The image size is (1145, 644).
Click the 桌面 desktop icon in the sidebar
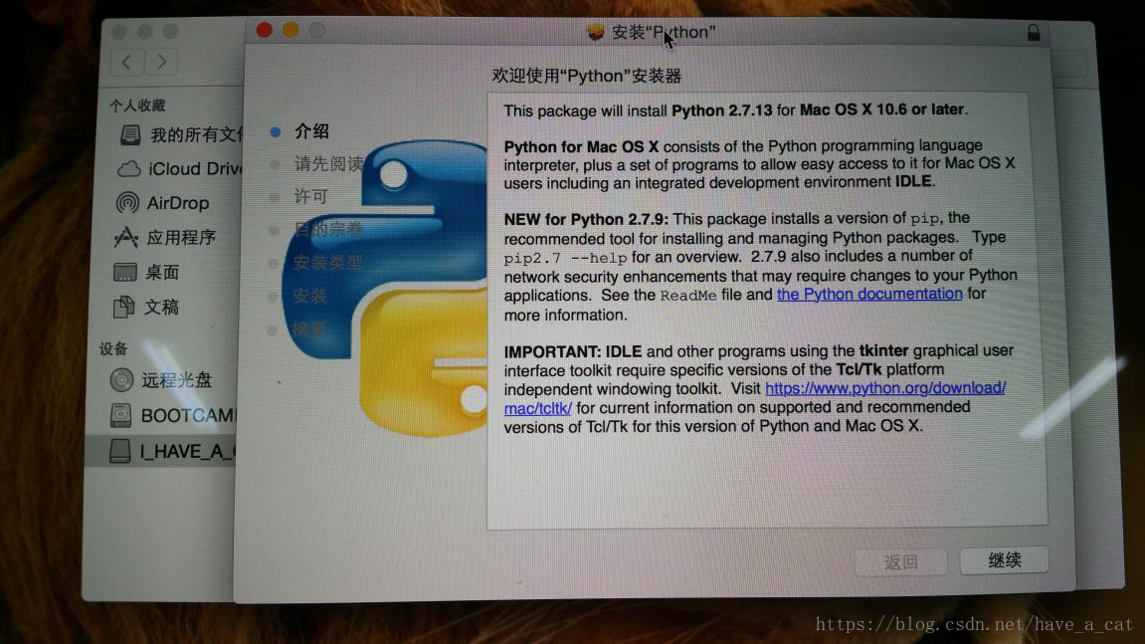tap(125, 273)
